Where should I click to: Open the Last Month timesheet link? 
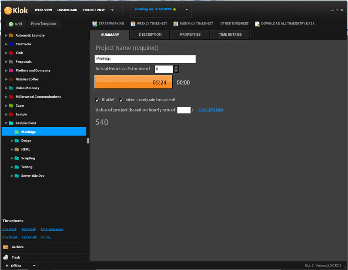29,237
